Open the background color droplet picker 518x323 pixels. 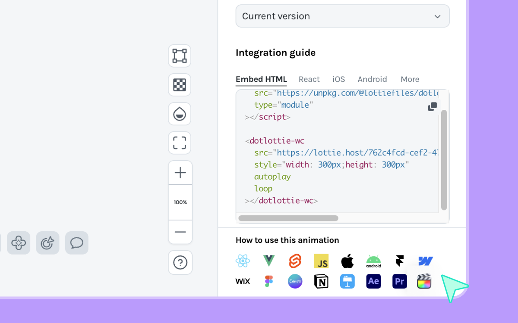tap(180, 114)
